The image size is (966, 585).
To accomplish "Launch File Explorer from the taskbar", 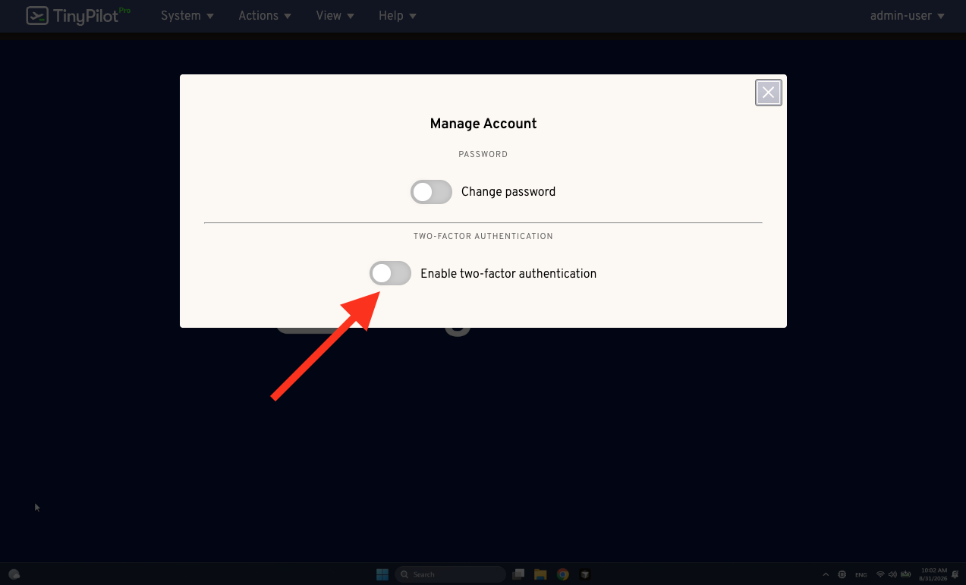I will pos(540,574).
